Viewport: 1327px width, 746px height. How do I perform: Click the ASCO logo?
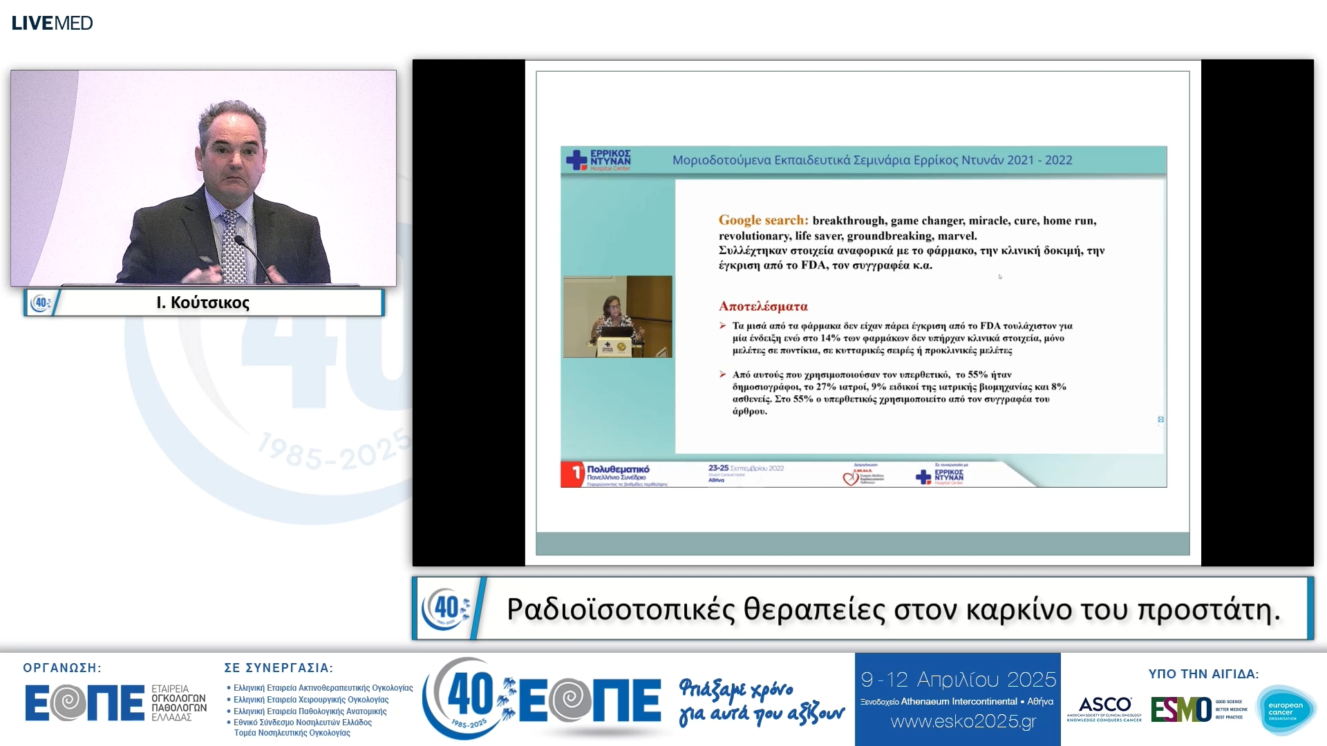coord(1104,709)
